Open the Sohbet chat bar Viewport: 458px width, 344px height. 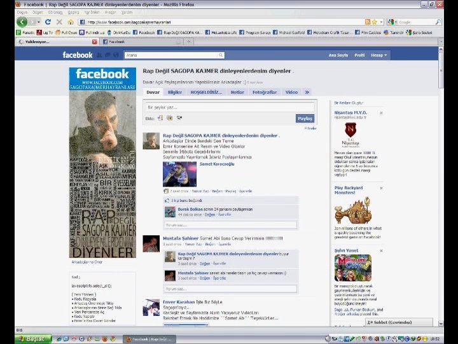click(x=399, y=322)
